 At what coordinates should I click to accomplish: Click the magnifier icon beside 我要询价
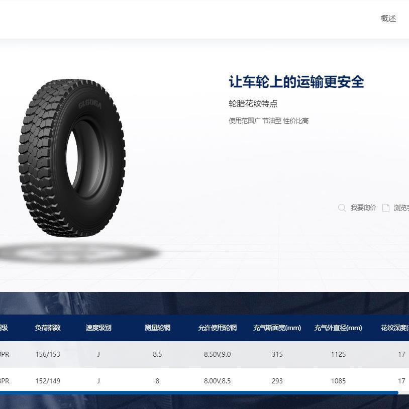pos(342,208)
